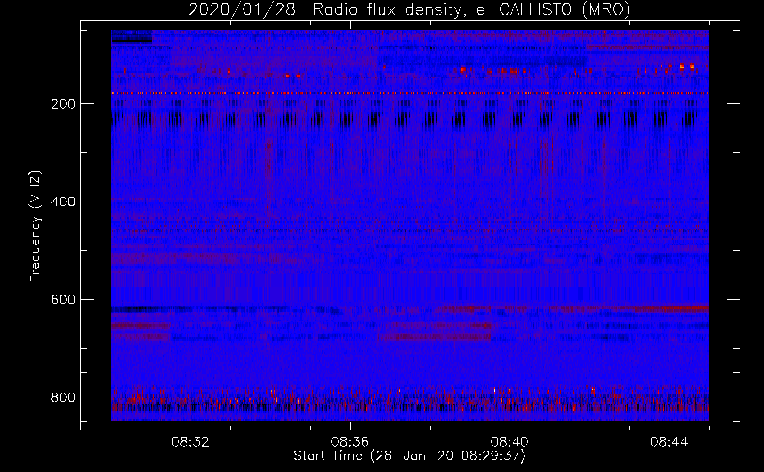Viewport: 764px width, 472px height.
Task: Click the 600 frequency tick label
Action: point(63,300)
